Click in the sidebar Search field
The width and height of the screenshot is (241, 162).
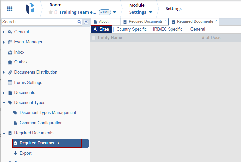[x=39, y=22]
